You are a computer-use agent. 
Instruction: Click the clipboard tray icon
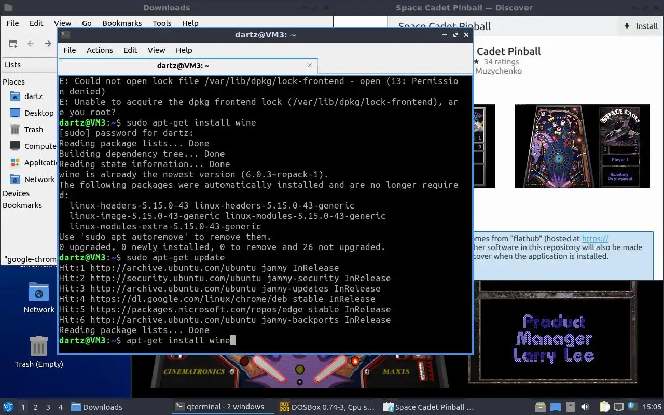(x=604, y=407)
